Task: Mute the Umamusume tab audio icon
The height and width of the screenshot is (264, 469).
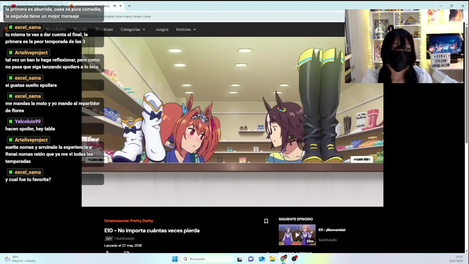Action: 115,6
